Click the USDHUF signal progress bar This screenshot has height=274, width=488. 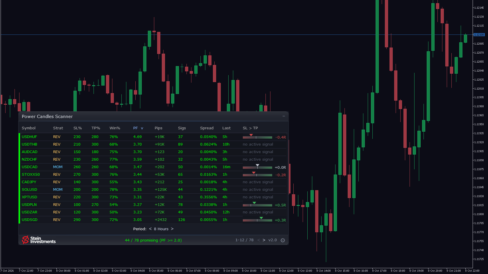(x=257, y=137)
